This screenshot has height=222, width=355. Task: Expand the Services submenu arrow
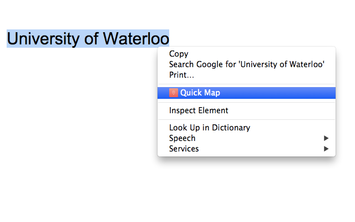327,149
